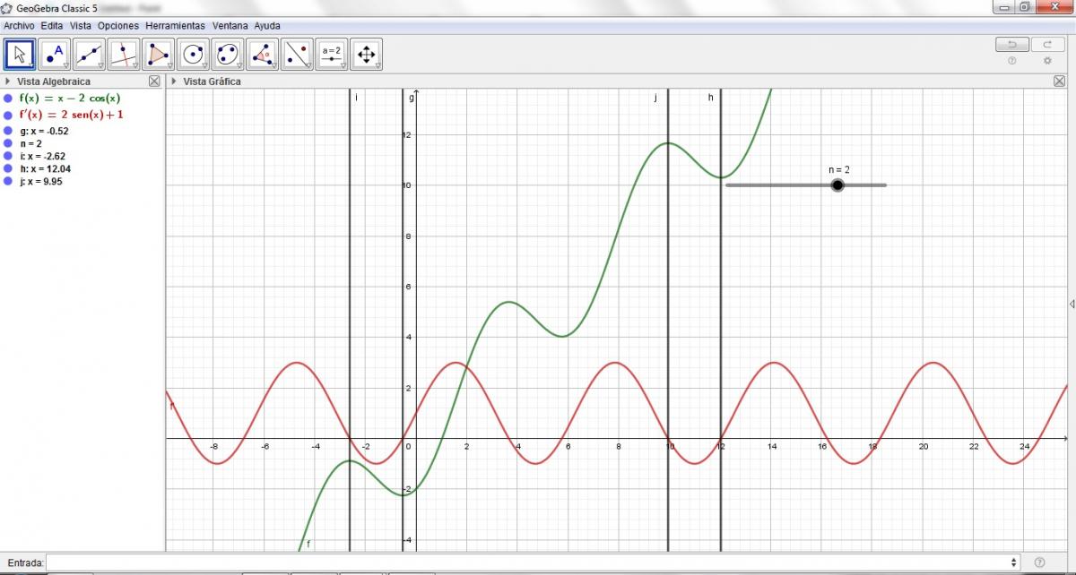Collapse the Vista Algebraica panel arrow

pyautogui.click(x=8, y=82)
